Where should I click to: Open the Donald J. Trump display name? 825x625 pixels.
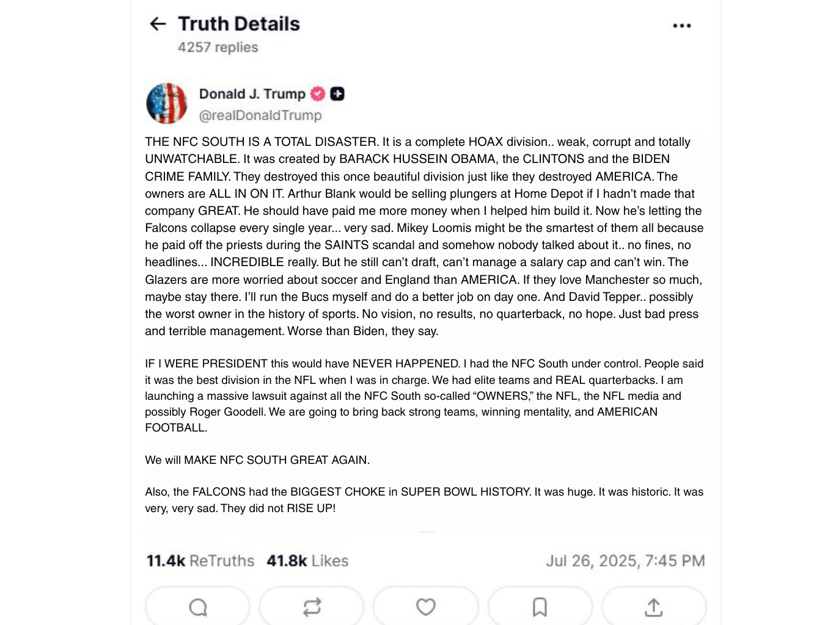252,94
